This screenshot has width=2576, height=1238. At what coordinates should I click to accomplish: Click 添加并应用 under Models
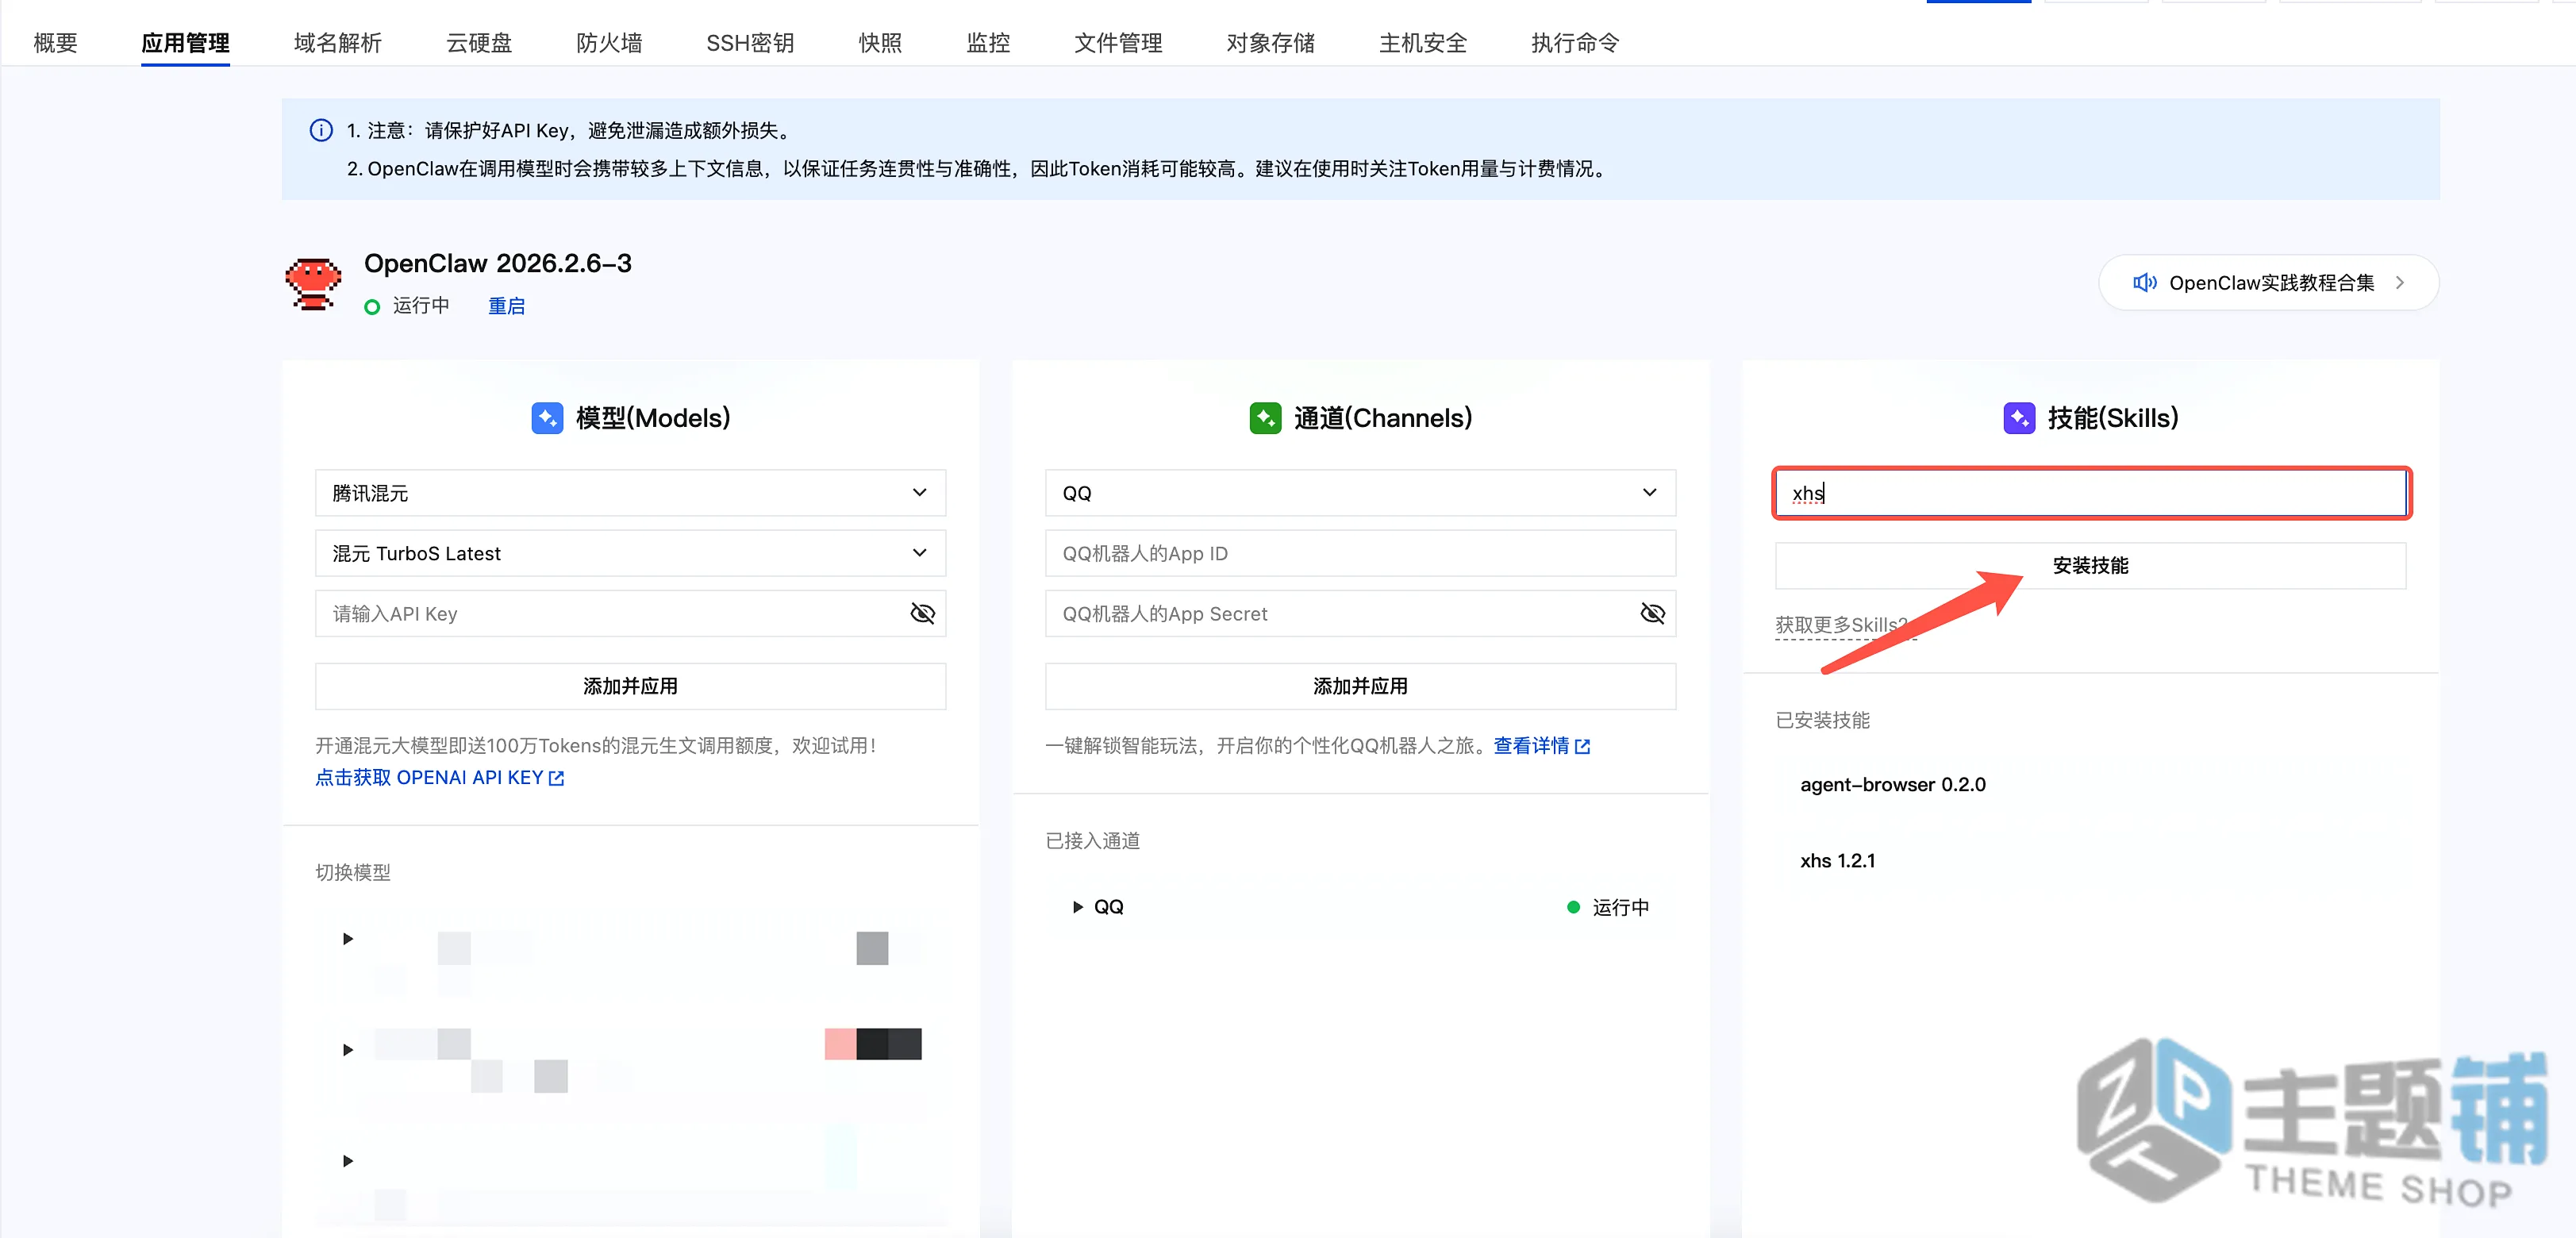pyautogui.click(x=630, y=686)
